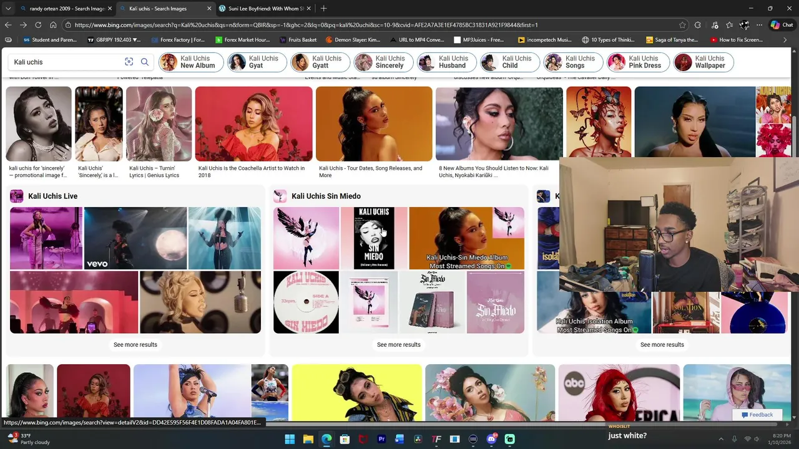See more results under Sin Miedo
The image size is (799, 449).
[399, 344]
